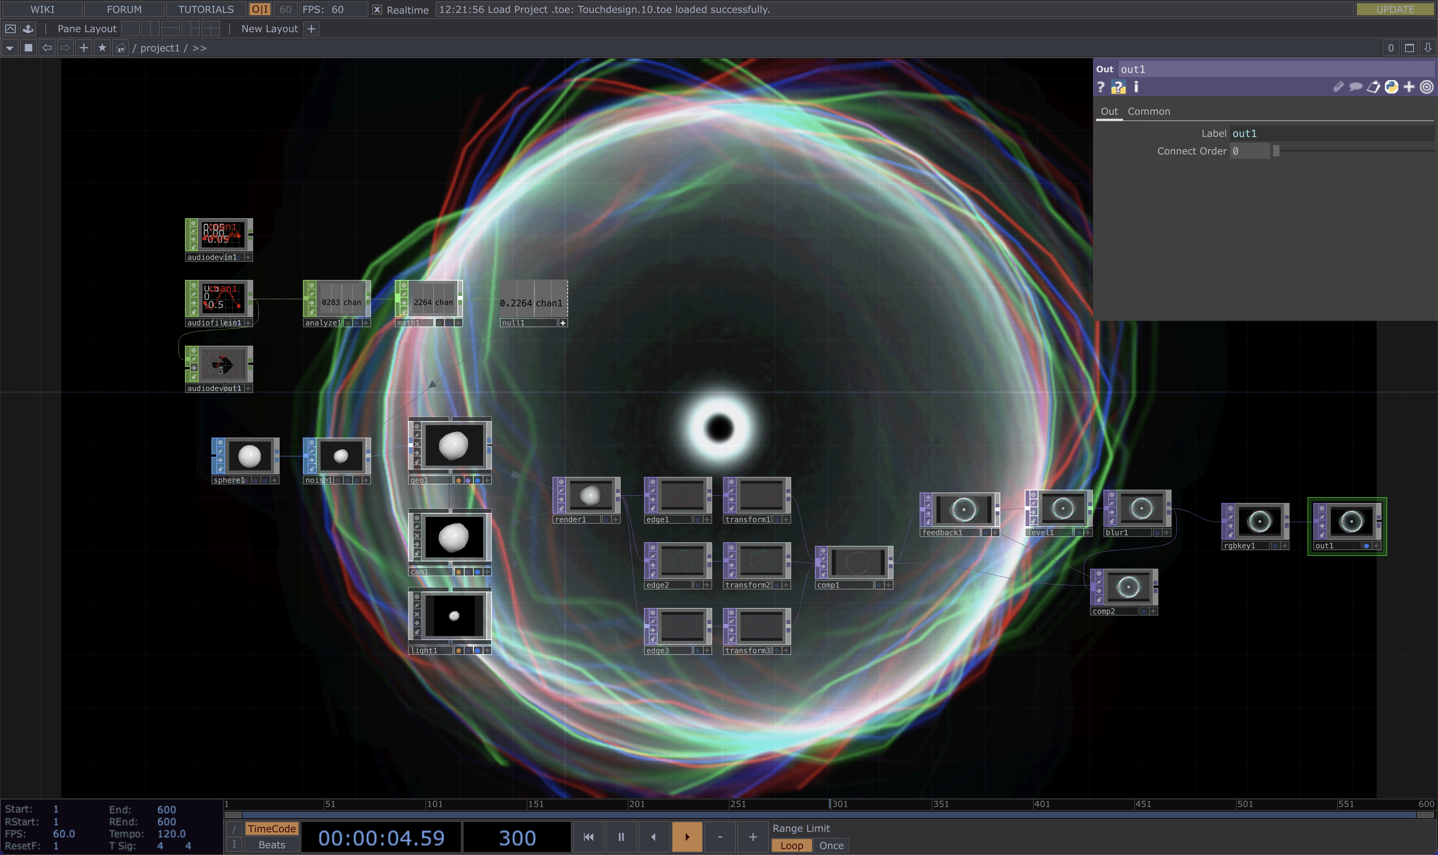The height and width of the screenshot is (855, 1438).
Task: Toggle the blue display flag on out1
Action: point(1366,546)
